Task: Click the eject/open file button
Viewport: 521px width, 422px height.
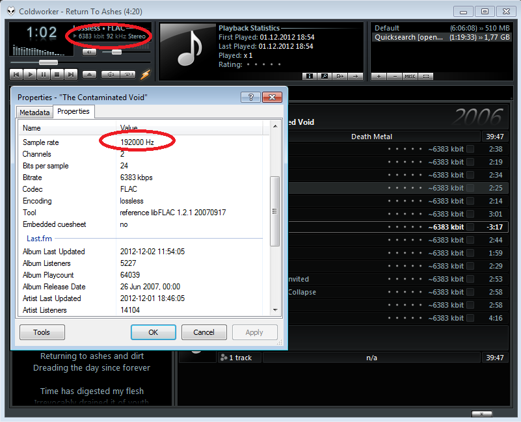Action: click(89, 74)
